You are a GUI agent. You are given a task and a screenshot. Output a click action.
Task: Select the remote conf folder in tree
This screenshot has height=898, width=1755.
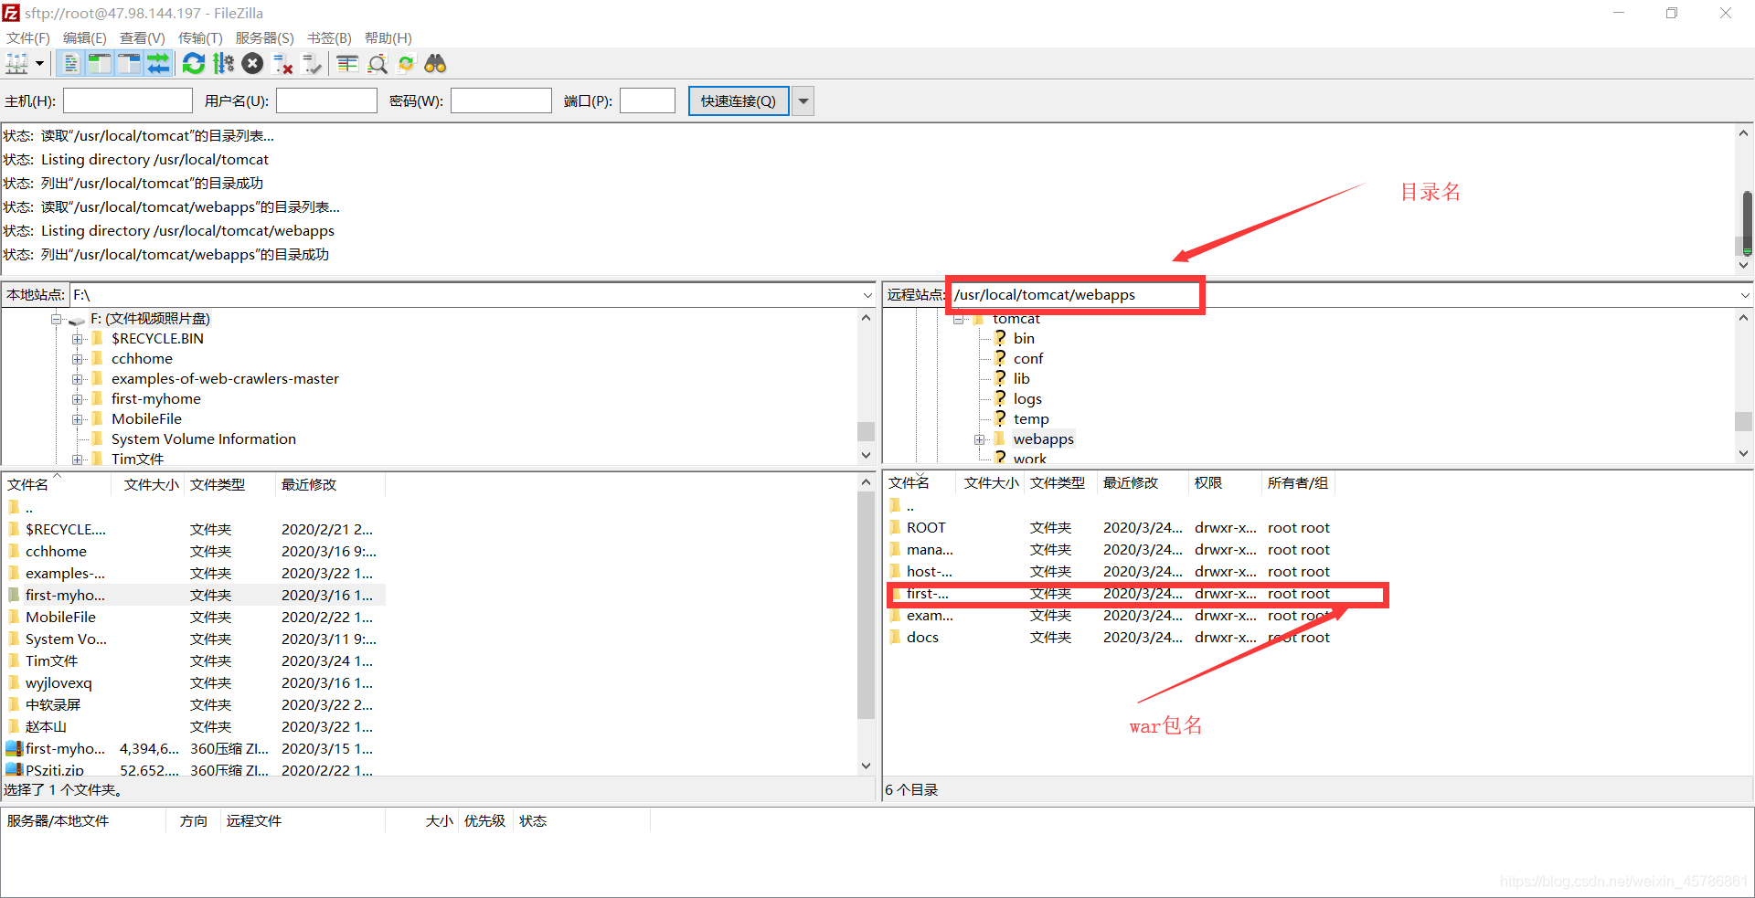click(1028, 359)
